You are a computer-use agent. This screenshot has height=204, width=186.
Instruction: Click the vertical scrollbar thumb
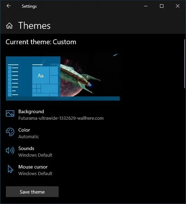(x=185, y=64)
